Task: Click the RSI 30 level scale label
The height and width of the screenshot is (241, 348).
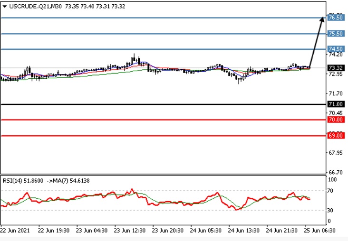Action: click(x=330, y=210)
